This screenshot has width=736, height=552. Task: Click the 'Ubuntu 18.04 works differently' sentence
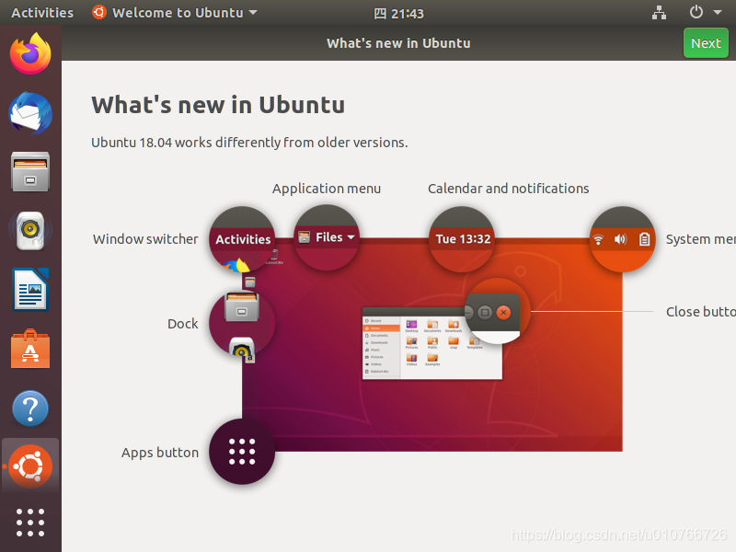(x=249, y=143)
